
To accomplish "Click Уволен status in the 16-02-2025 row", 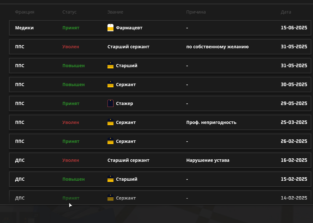I will pos(71,160).
